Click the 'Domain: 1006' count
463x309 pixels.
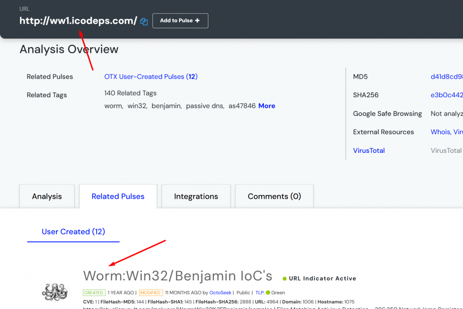[298, 302]
